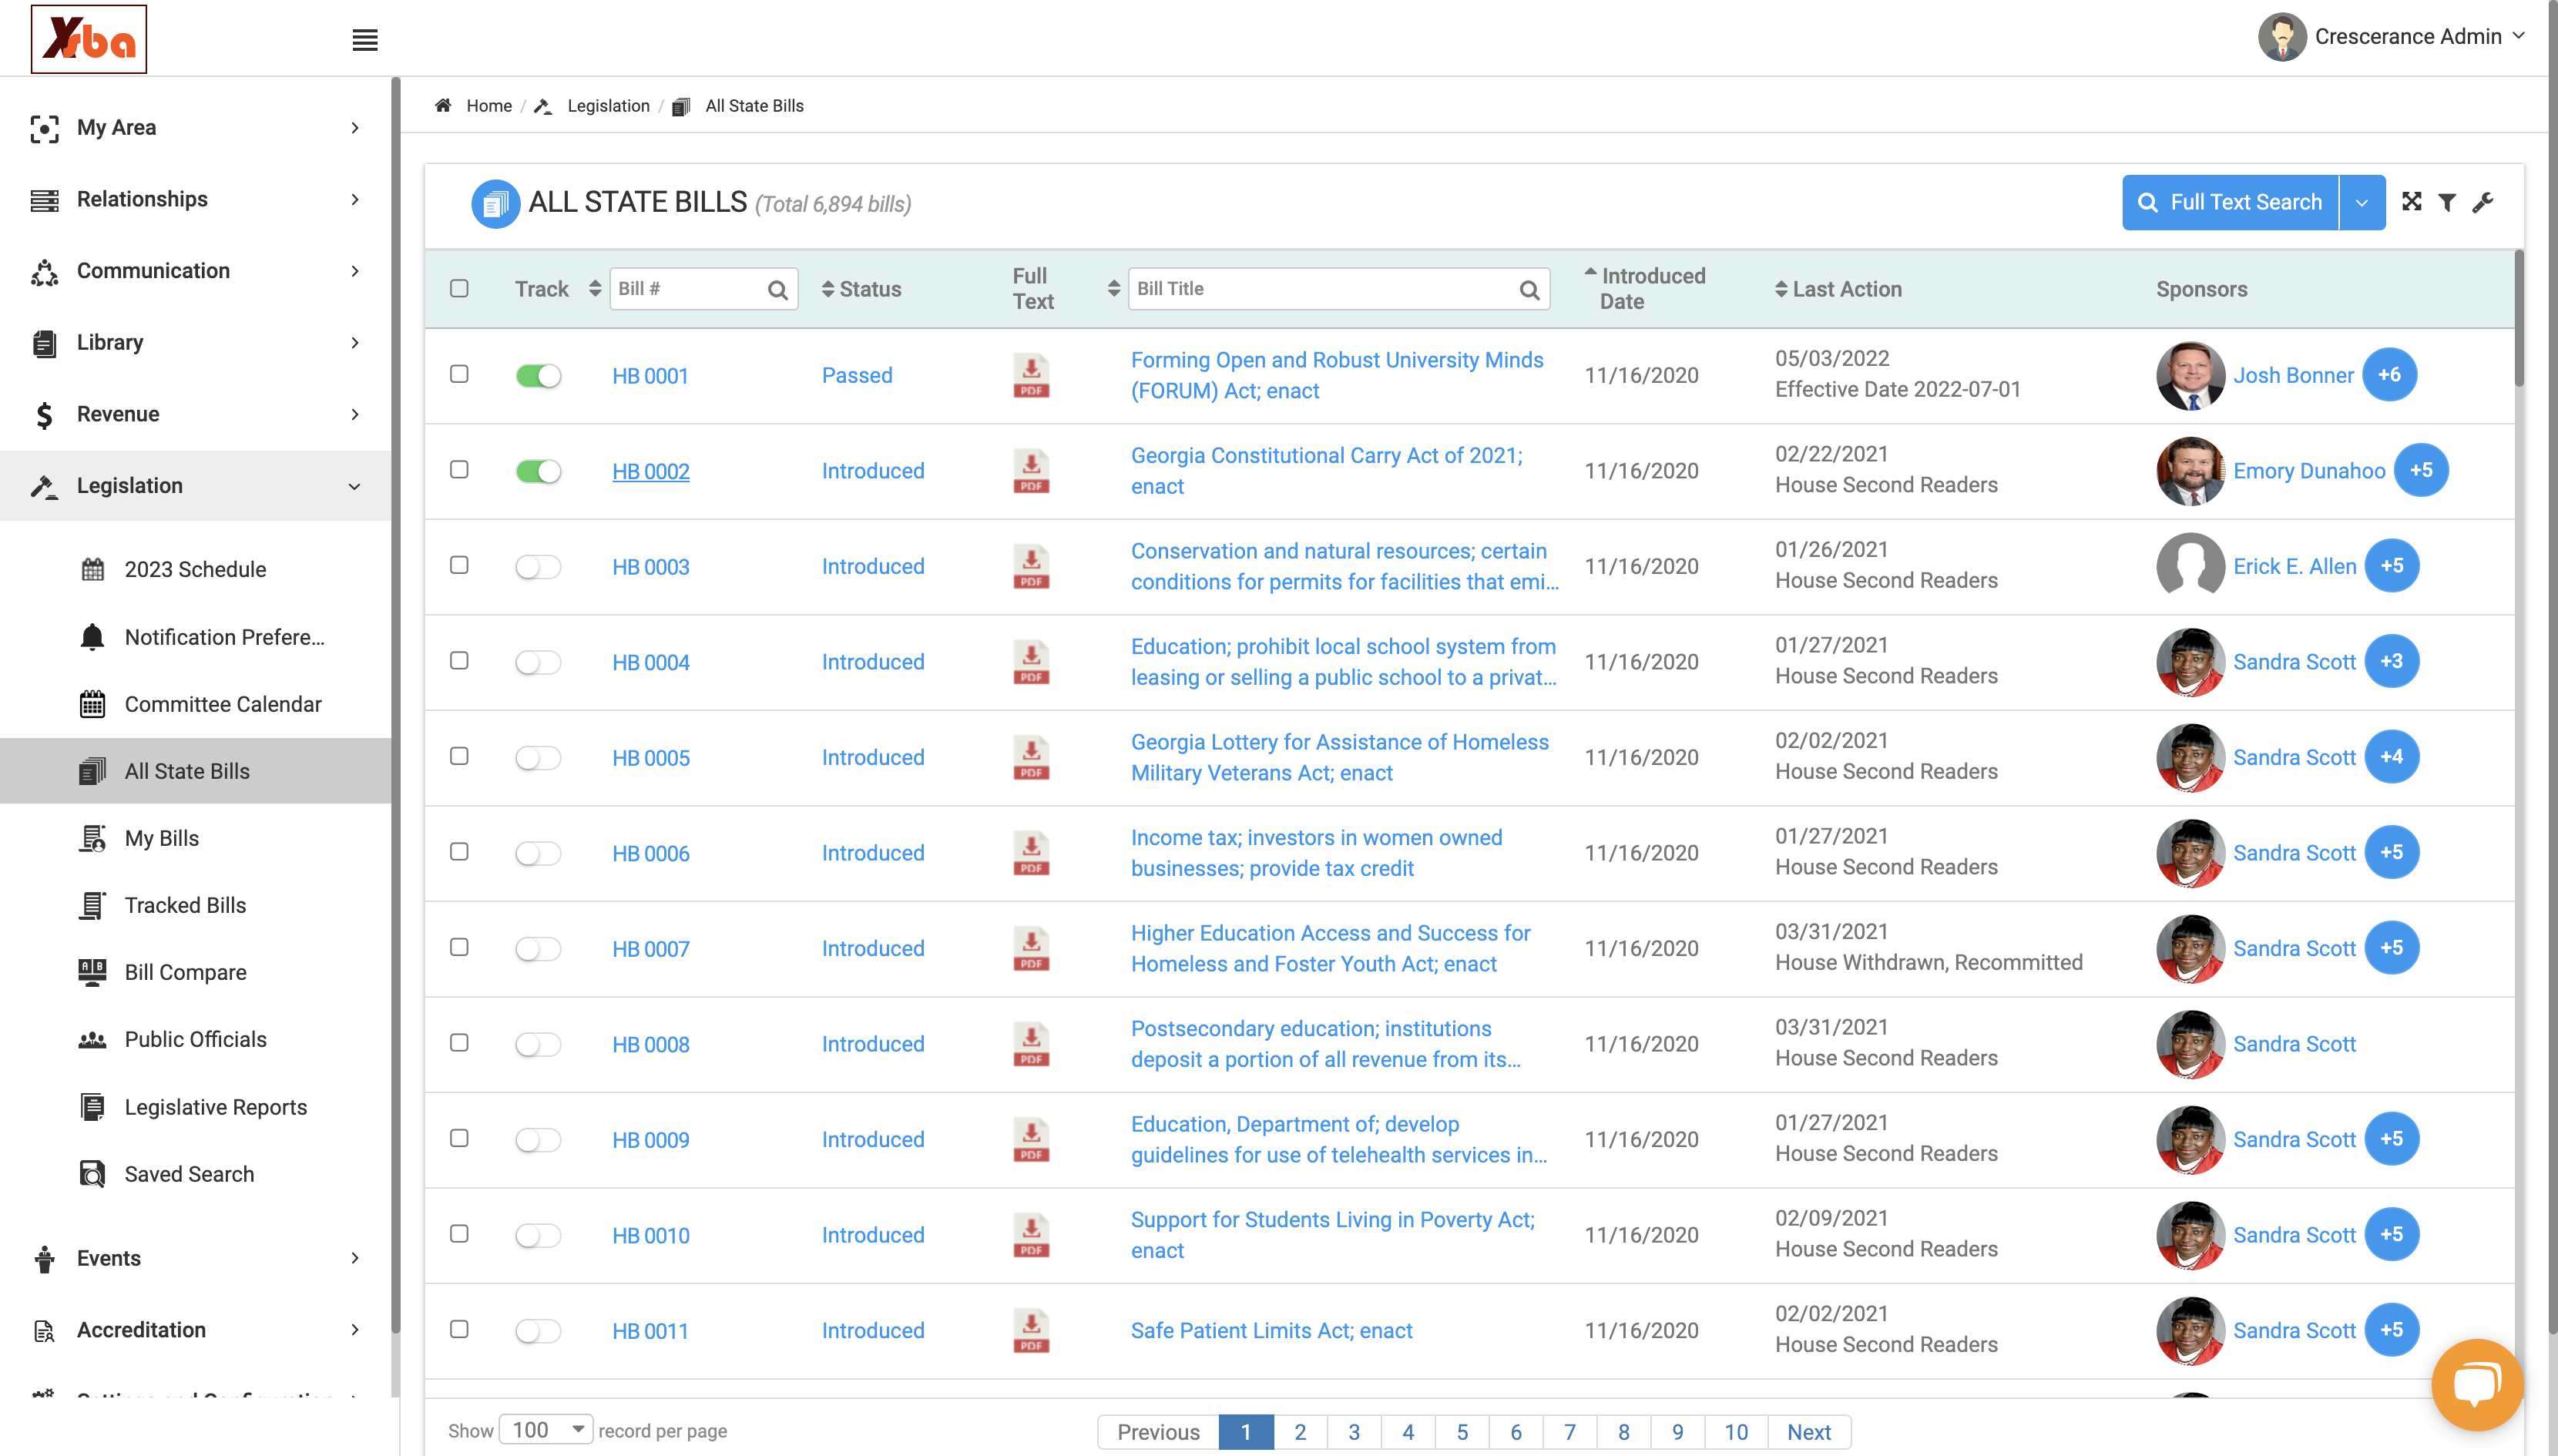Open the Full Text Search dropdown arrow

tap(2362, 202)
